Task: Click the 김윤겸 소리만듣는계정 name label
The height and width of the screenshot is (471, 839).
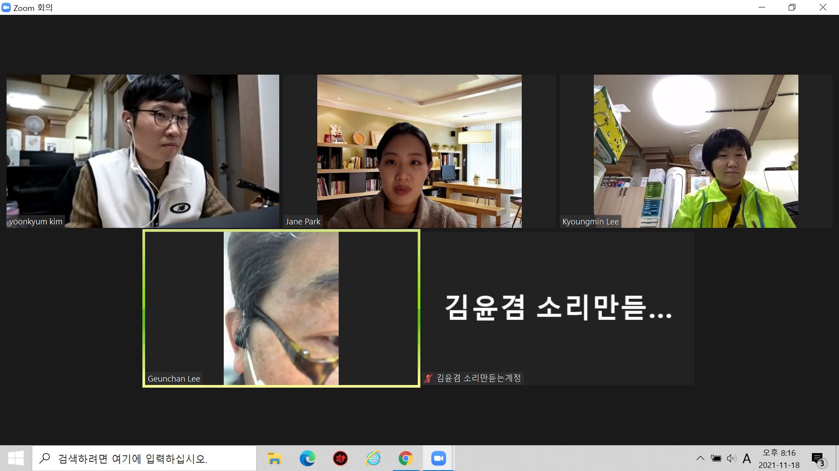Action: tap(478, 378)
